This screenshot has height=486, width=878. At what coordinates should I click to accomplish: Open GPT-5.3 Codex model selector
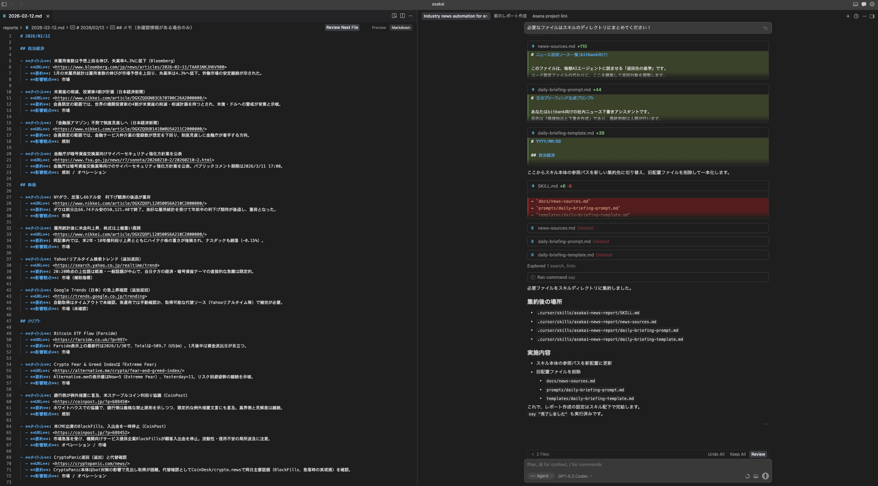click(x=574, y=476)
